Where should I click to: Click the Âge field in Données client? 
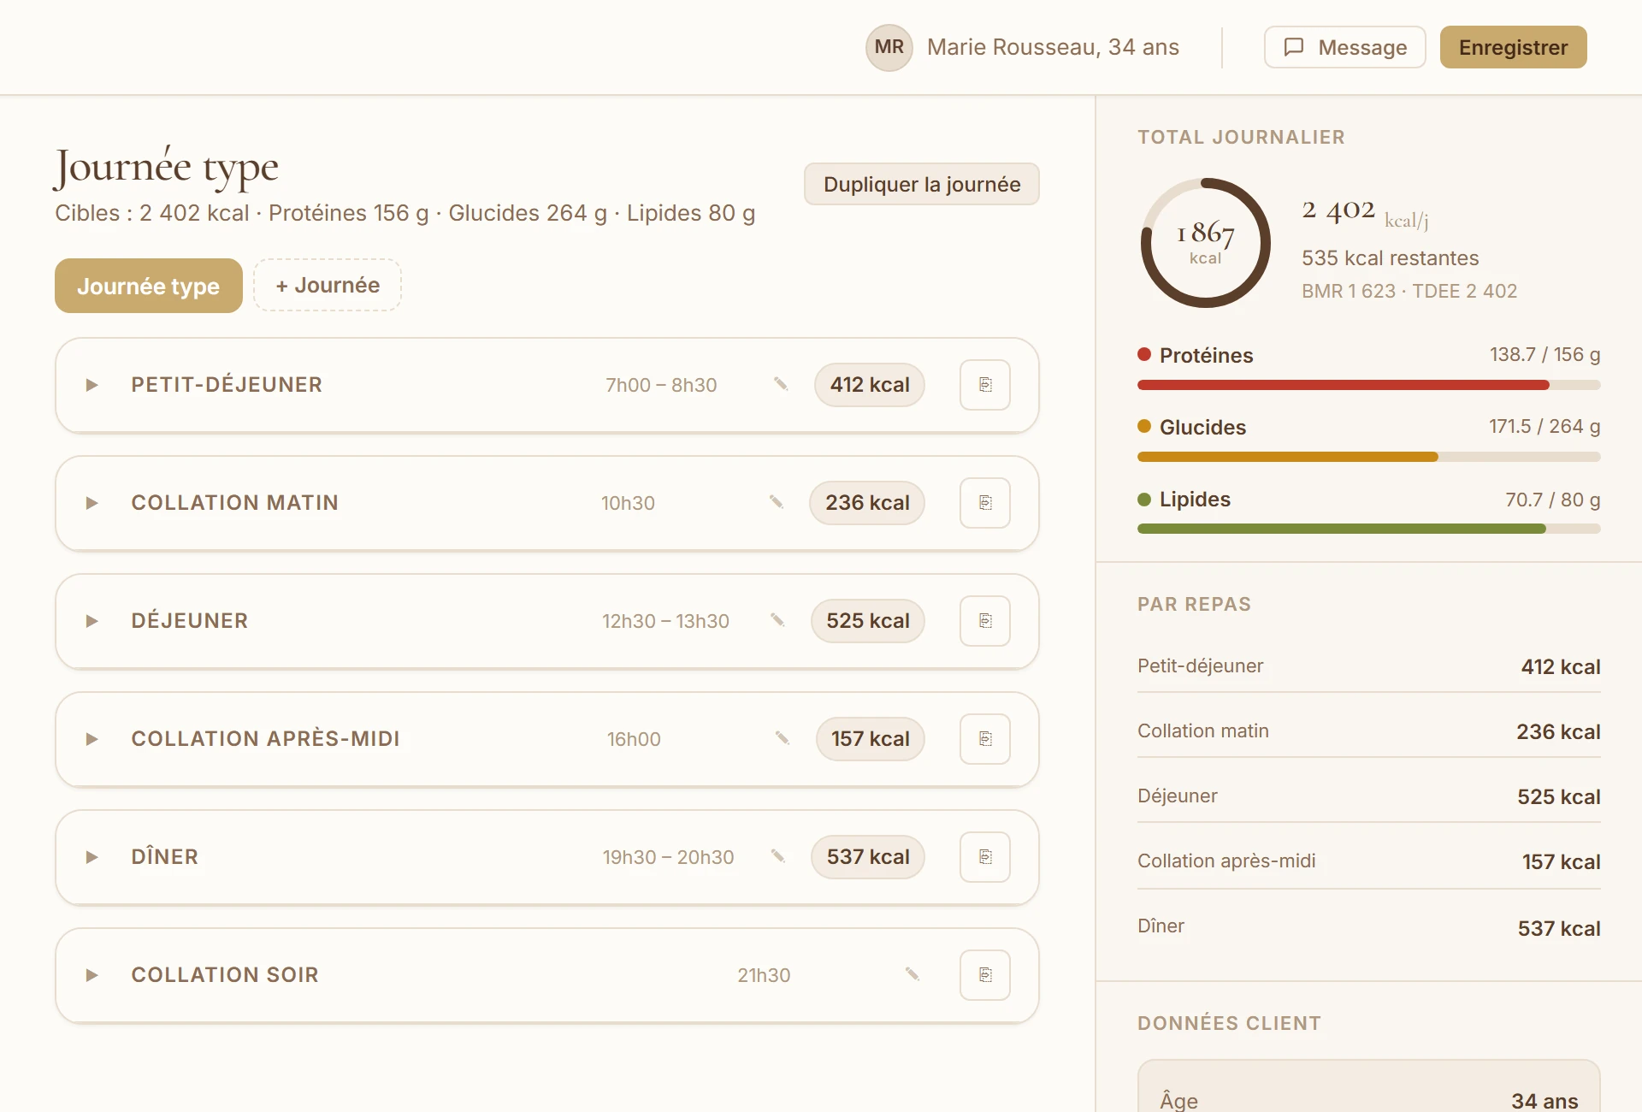(1368, 1099)
